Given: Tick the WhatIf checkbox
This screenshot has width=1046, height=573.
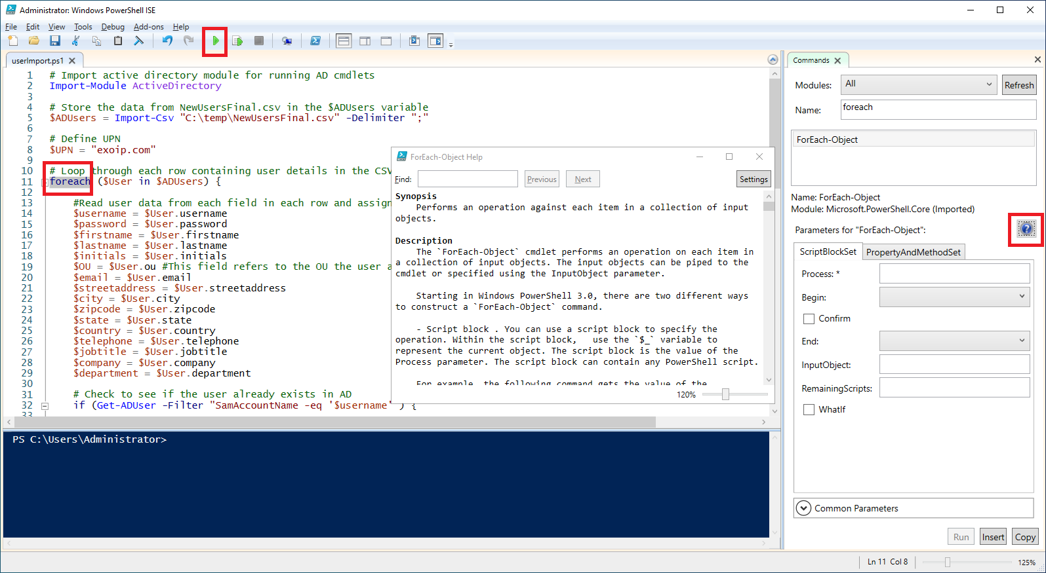Looking at the screenshot, I should tap(809, 410).
